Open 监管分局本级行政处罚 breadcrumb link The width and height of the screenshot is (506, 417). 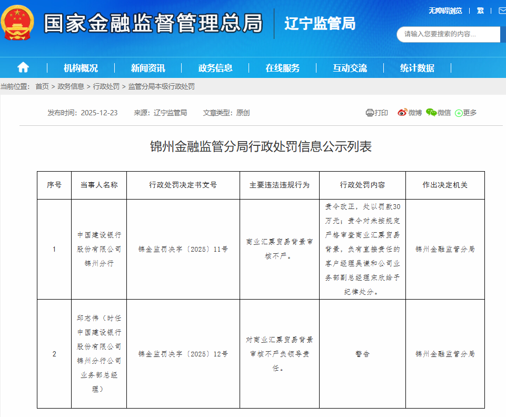click(x=162, y=86)
